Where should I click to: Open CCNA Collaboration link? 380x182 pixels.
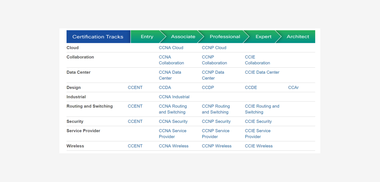pyautogui.click(x=172, y=60)
